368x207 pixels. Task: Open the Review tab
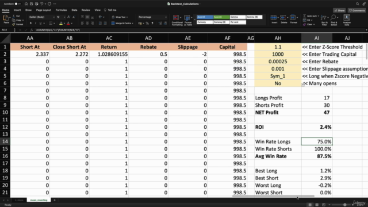(86, 10)
